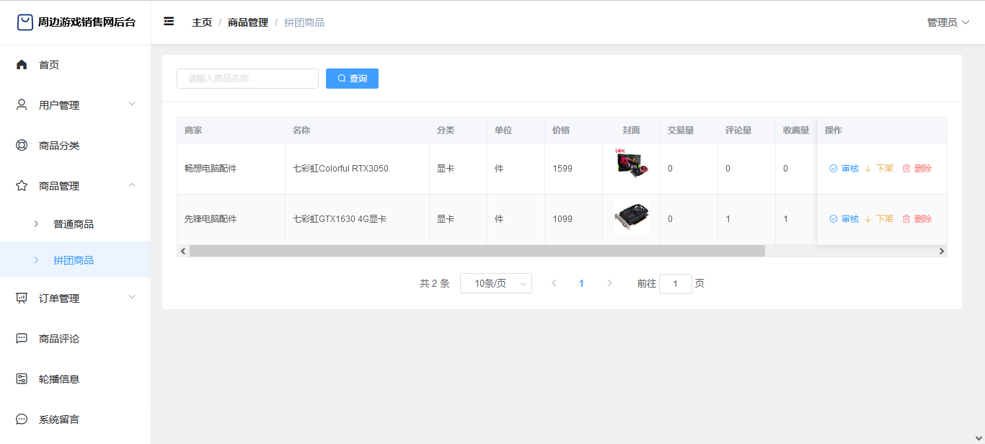Click 主页 in the breadcrumb
This screenshot has height=444, width=985.
pyautogui.click(x=202, y=22)
